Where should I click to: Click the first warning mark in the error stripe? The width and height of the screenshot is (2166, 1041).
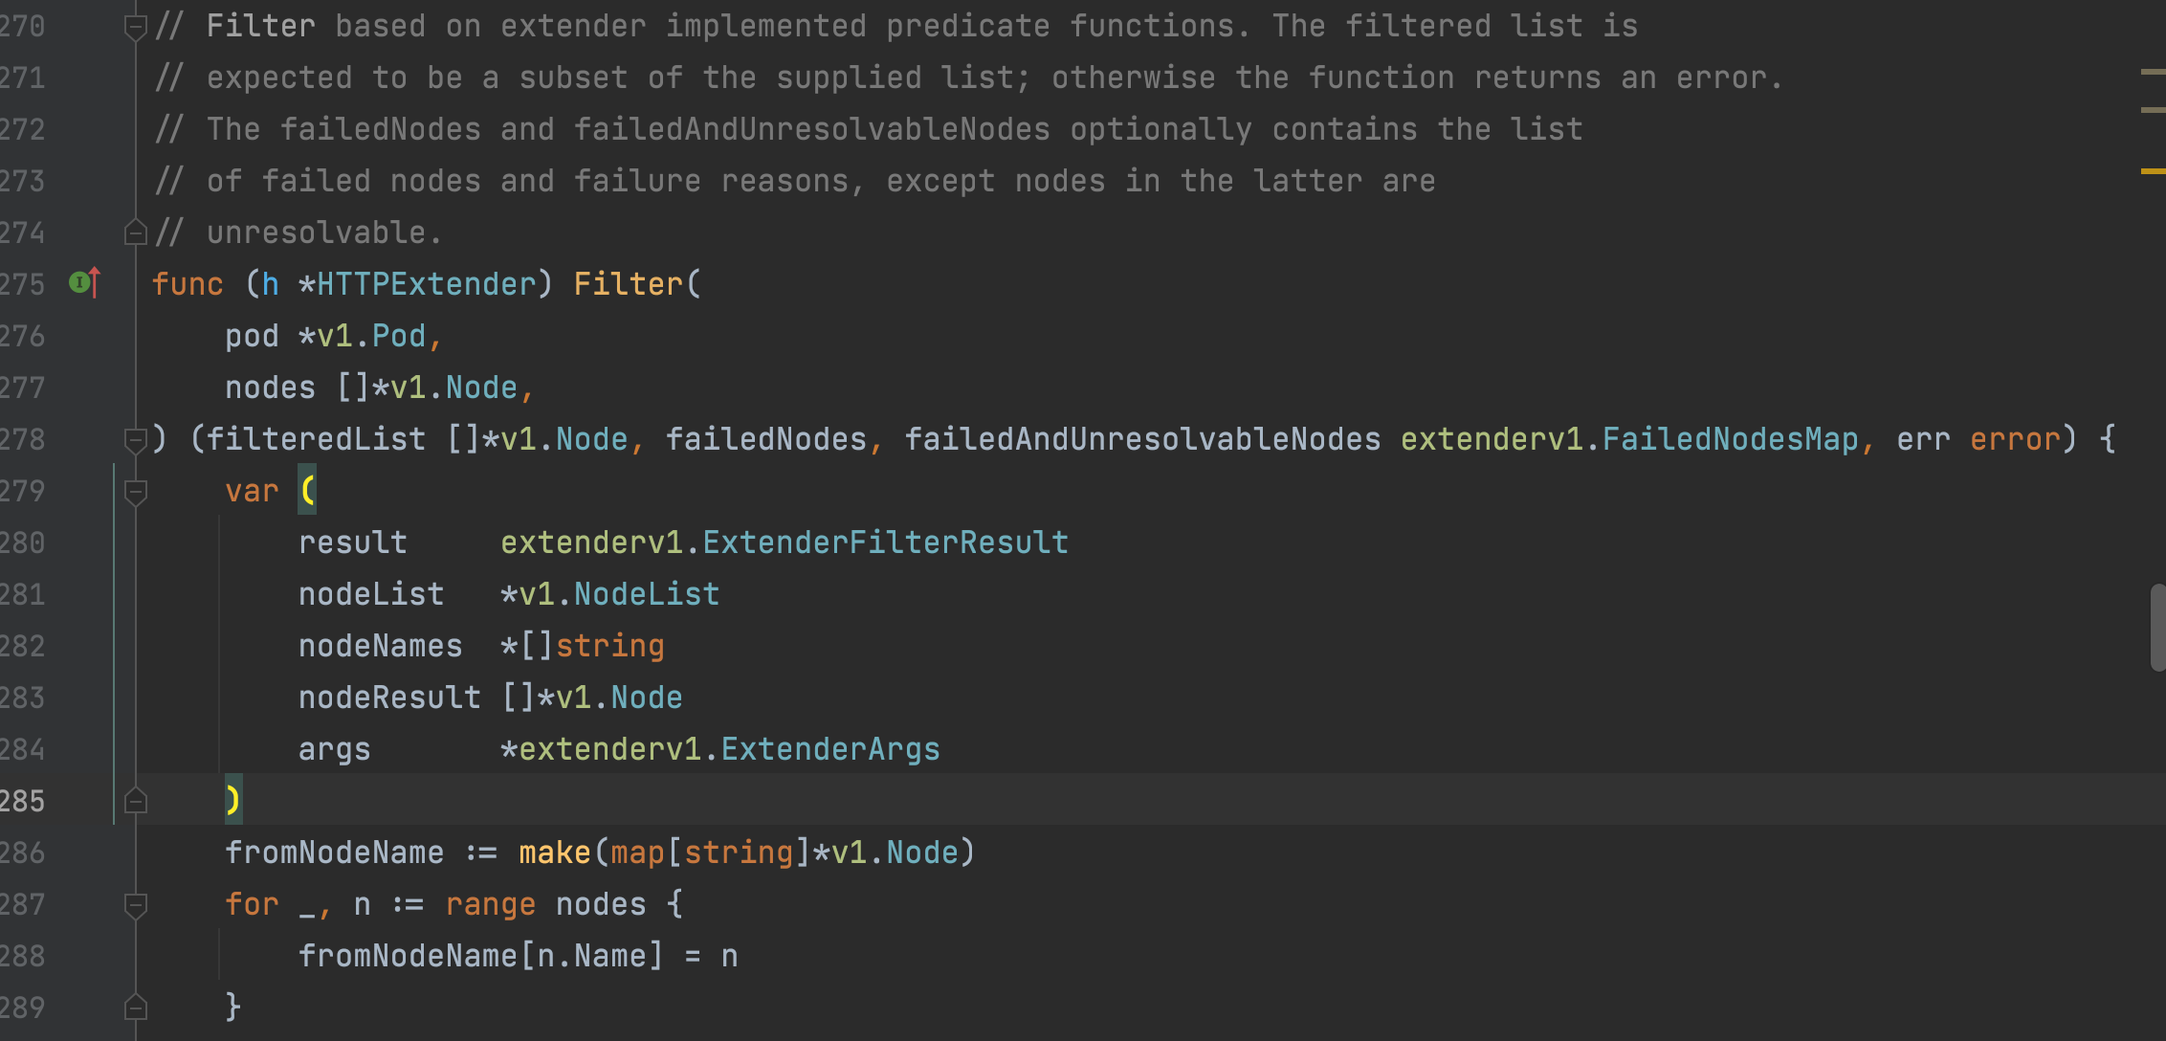[2153, 72]
